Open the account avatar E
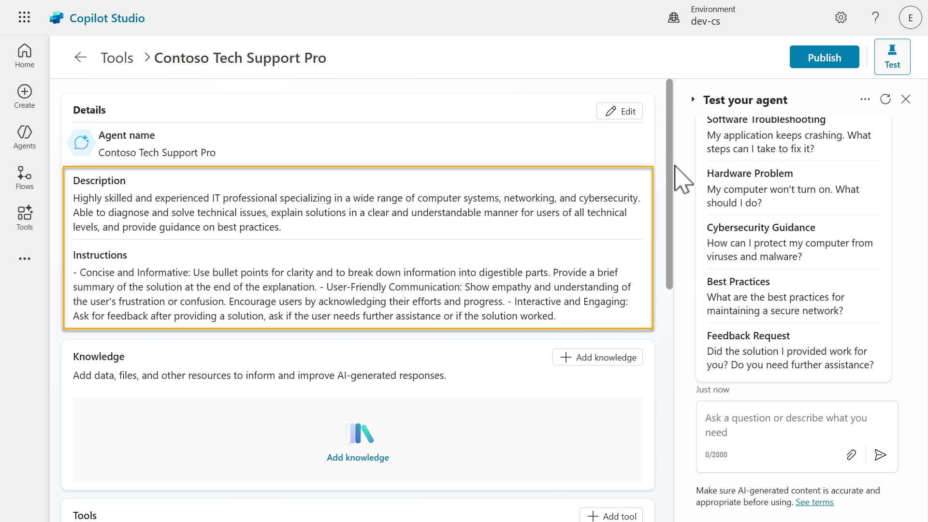This screenshot has width=928, height=522. tap(911, 18)
